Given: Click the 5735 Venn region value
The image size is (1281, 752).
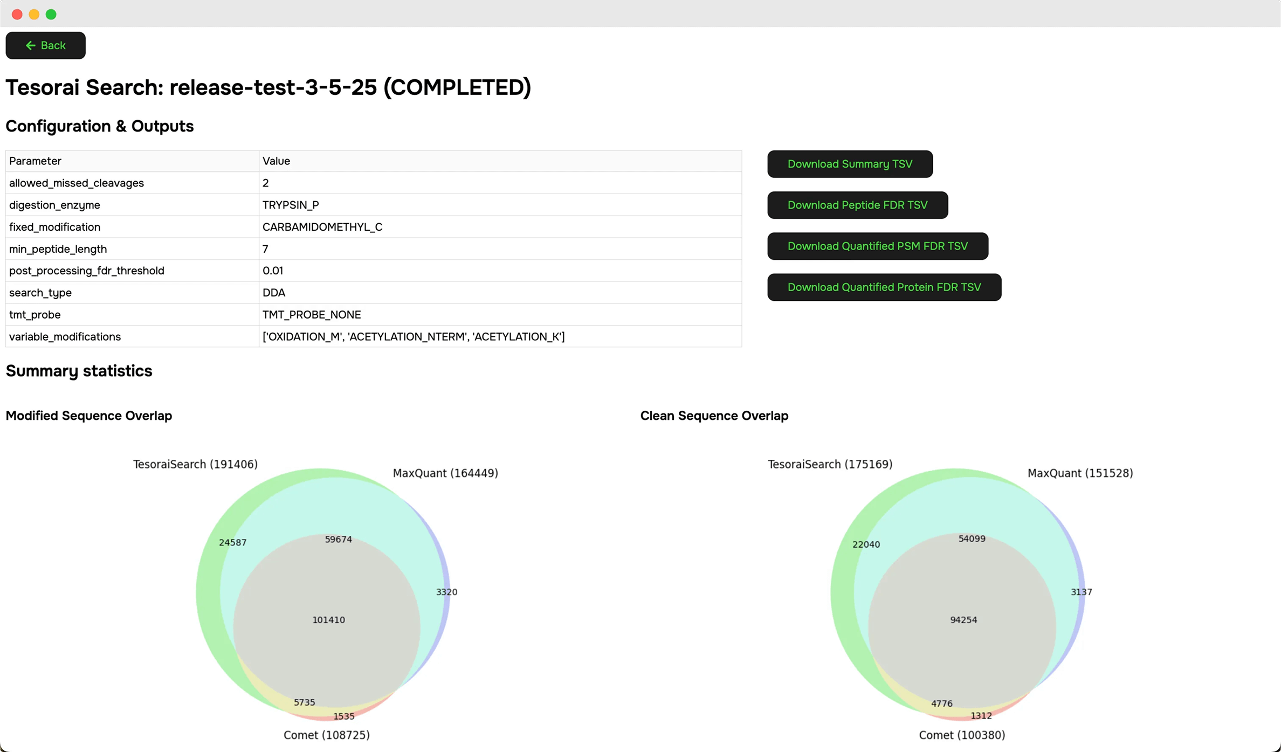Looking at the screenshot, I should coord(304,702).
